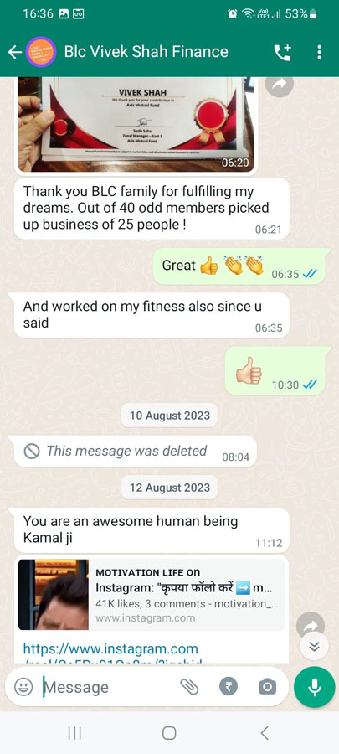
Task: Select the 'You are an awesome human being' message
Action: (152, 530)
